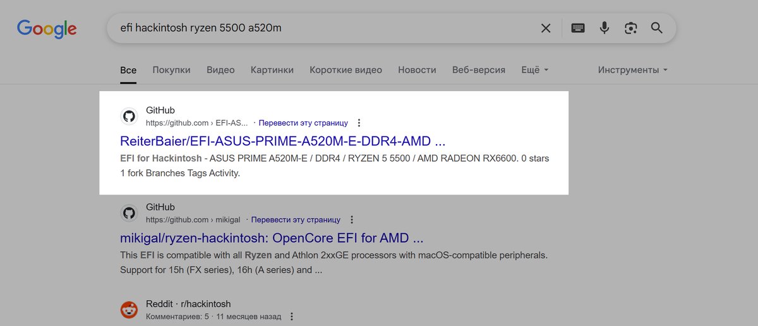
Task: Click the GitHub favicon of ReiterBaier result
Action: [129, 116]
